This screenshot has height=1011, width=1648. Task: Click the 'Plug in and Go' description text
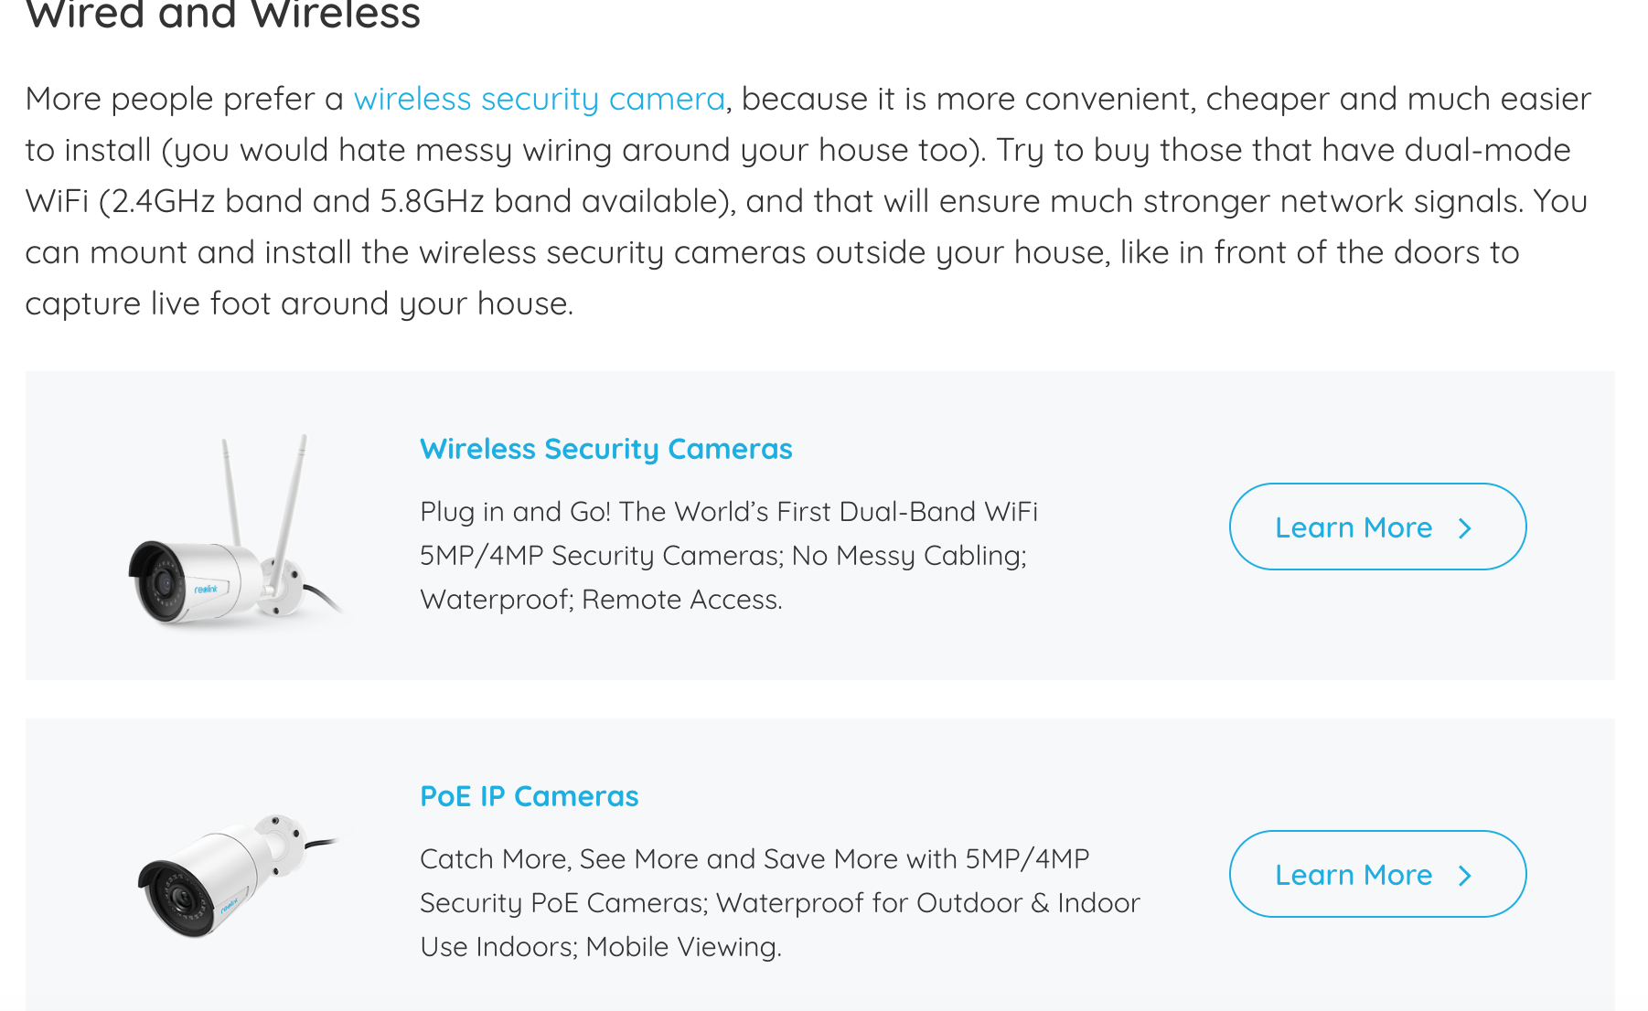tap(729, 556)
